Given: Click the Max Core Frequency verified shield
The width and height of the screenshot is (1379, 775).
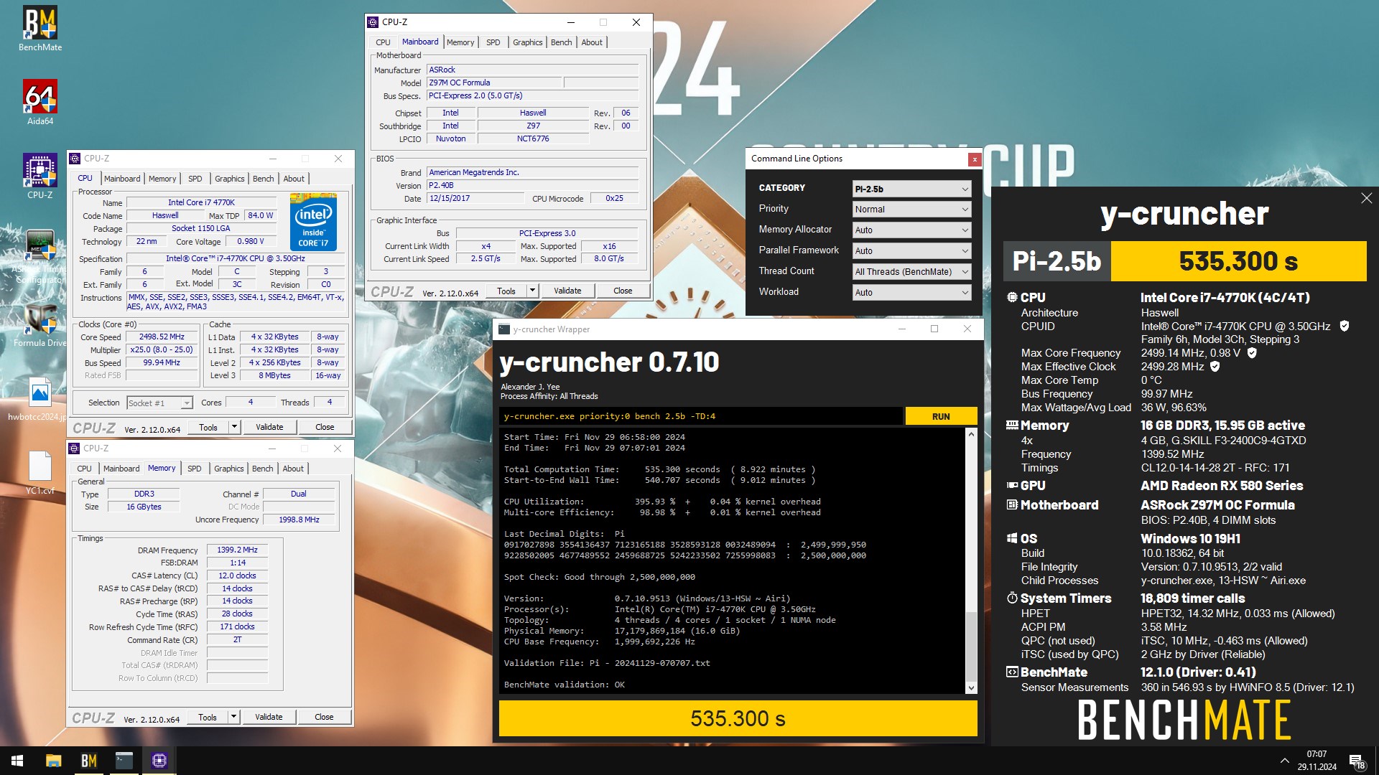Looking at the screenshot, I should 1252,352.
